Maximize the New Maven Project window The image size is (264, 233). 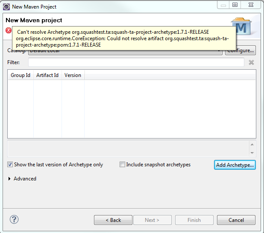pos(235,5)
